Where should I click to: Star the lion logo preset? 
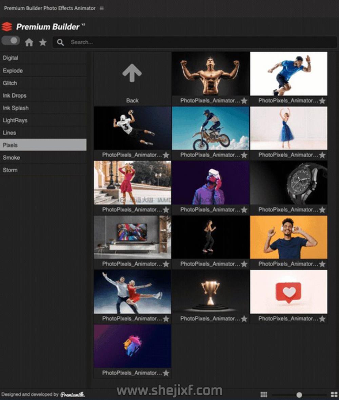click(166, 373)
